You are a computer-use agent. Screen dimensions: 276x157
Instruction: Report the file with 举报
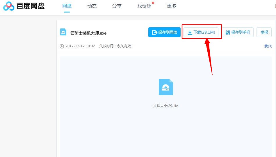click(x=264, y=32)
